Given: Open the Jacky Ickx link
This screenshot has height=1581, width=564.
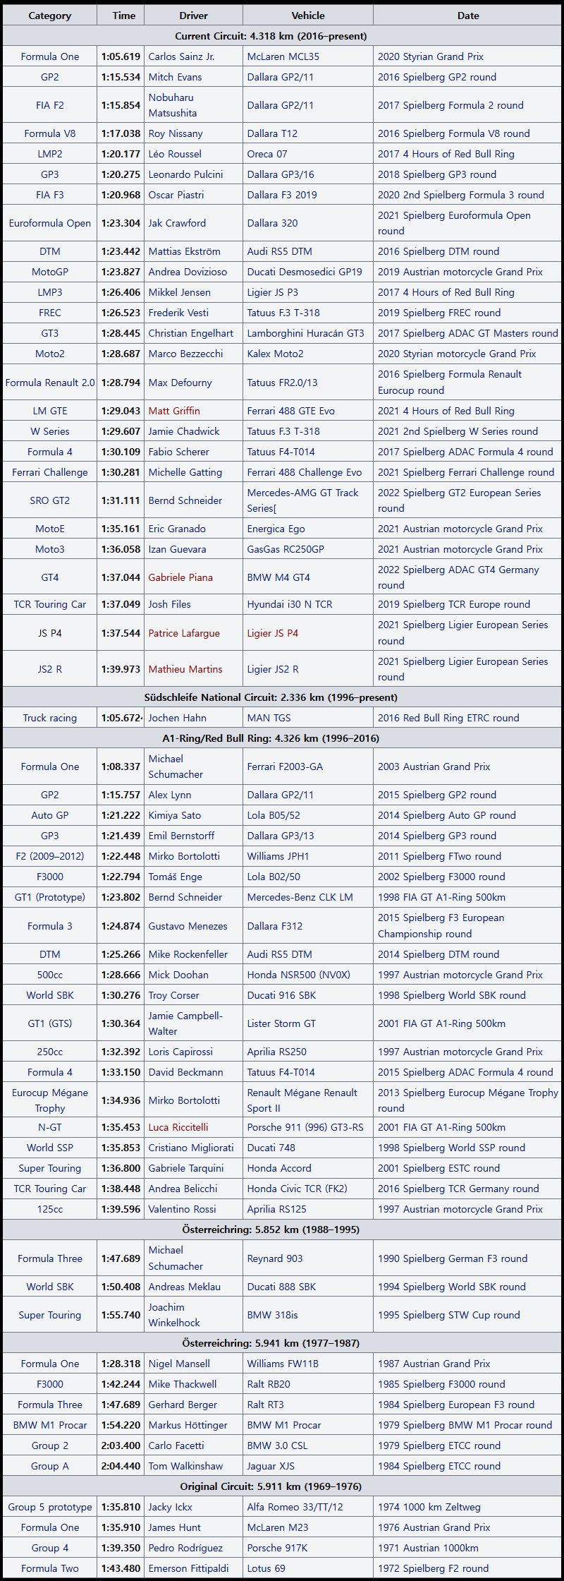Looking at the screenshot, I should [169, 1507].
